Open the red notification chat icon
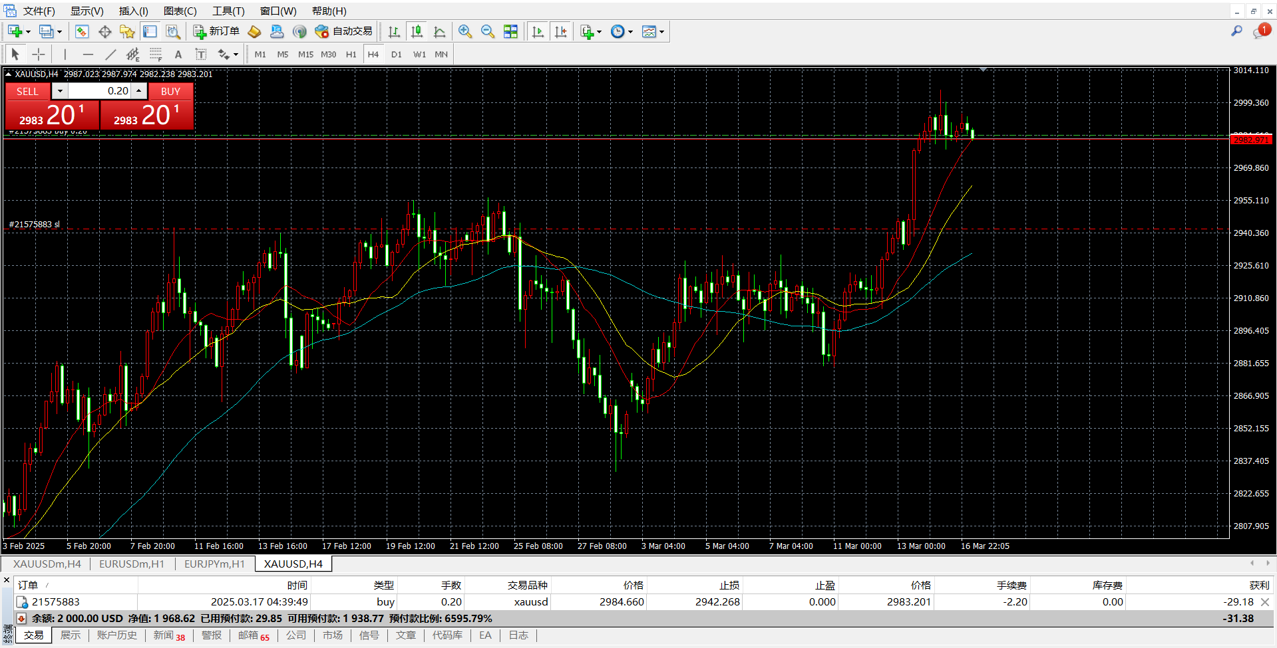Screen dimensions: 1277x648 point(1261,31)
